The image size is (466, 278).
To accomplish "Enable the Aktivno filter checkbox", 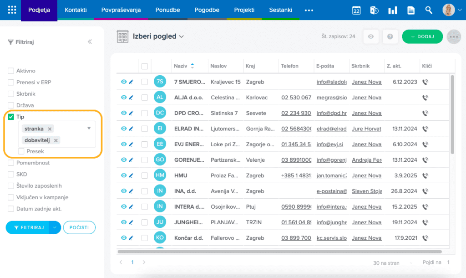I will coord(11,71).
